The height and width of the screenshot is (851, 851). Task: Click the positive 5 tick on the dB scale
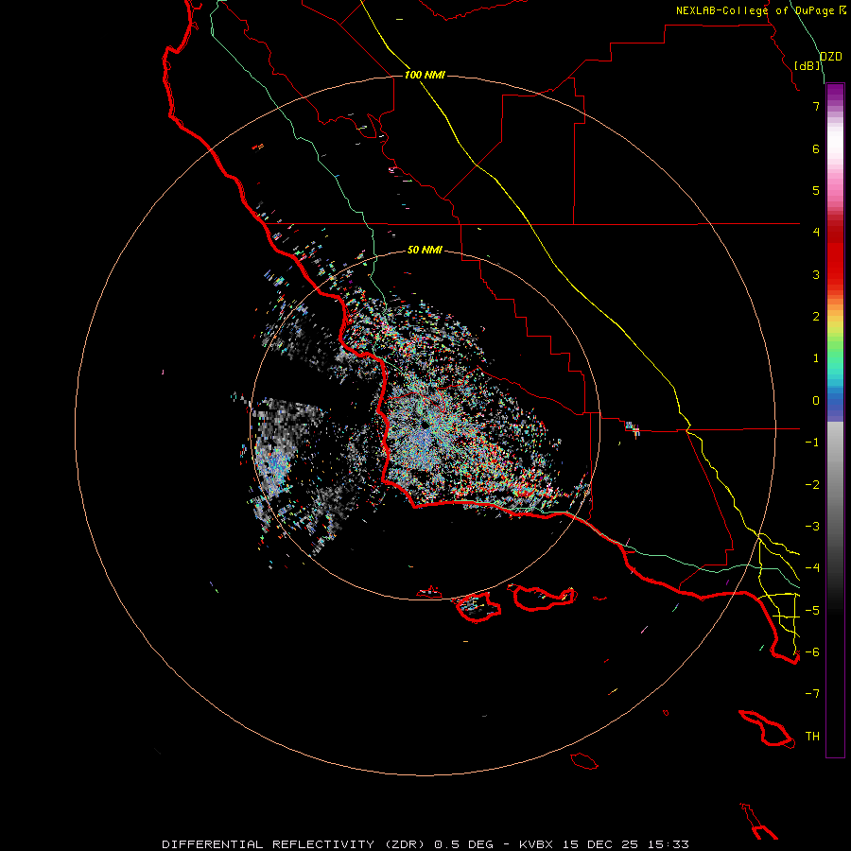click(816, 190)
